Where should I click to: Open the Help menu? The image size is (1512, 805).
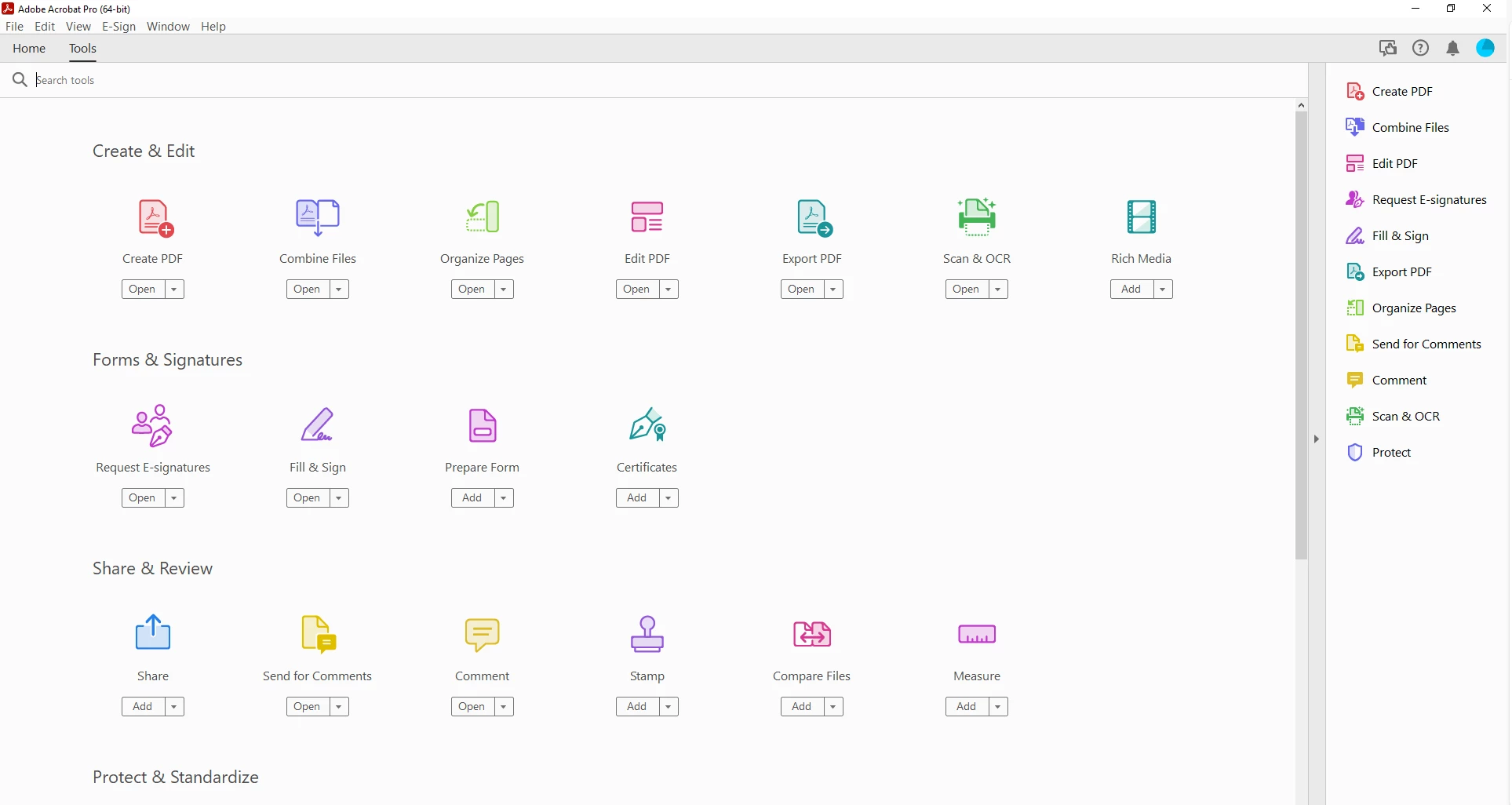(x=213, y=27)
